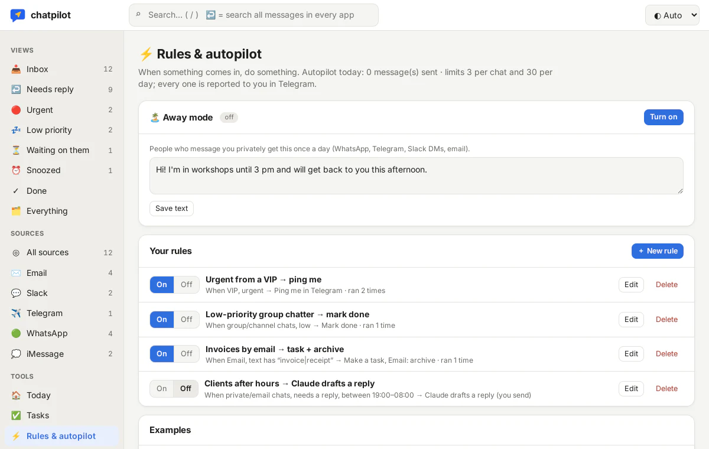Click the Telegram airplane icon
This screenshot has height=449, width=709.
pos(16,313)
